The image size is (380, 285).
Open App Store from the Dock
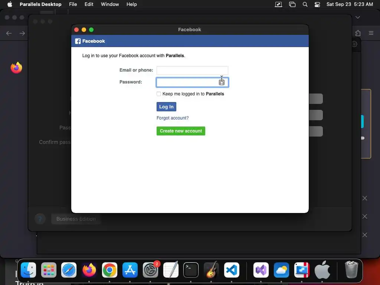[x=130, y=270]
